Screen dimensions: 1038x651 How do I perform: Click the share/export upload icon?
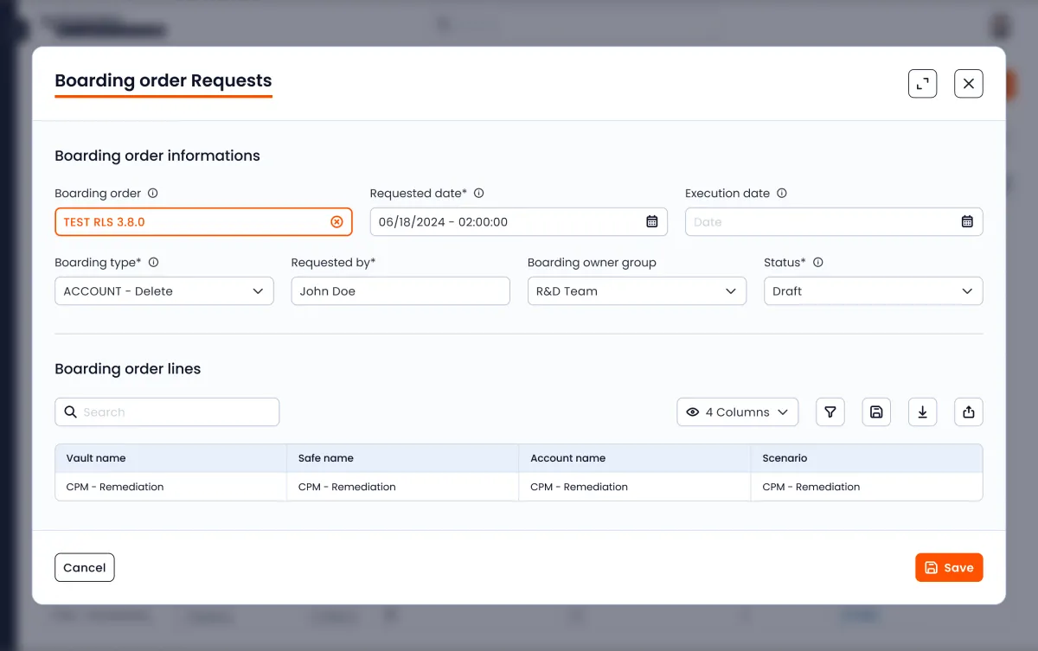coord(968,412)
